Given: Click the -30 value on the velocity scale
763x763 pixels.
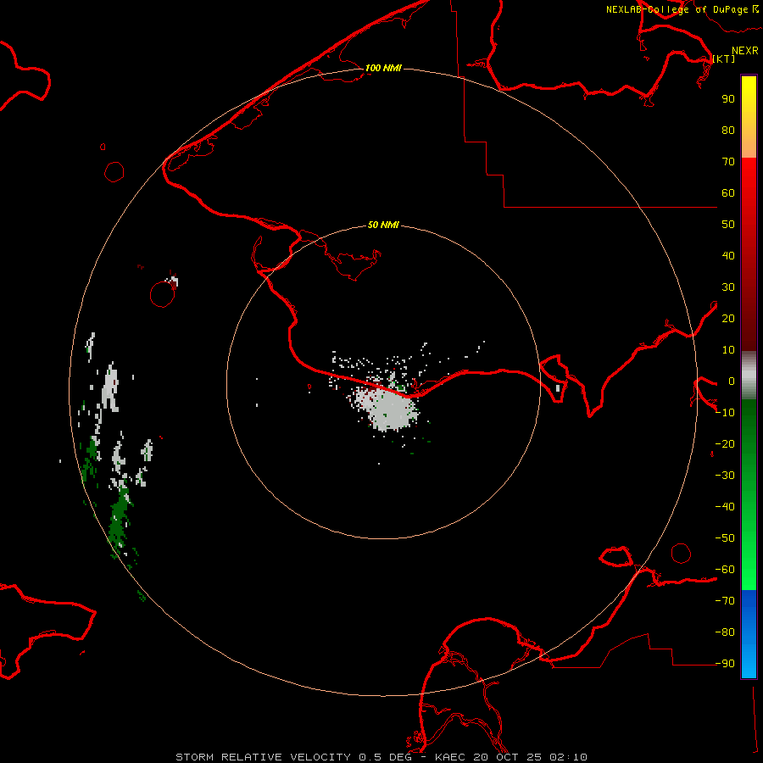Looking at the screenshot, I should pos(725,476).
